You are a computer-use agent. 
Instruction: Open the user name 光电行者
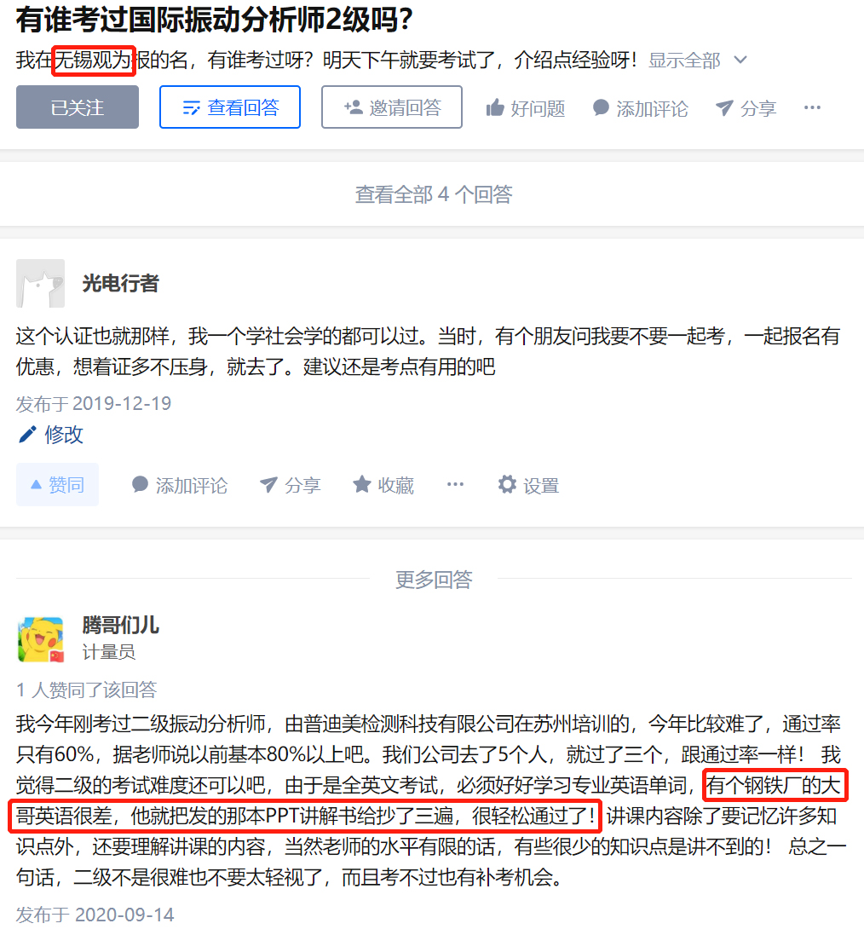(x=120, y=283)
